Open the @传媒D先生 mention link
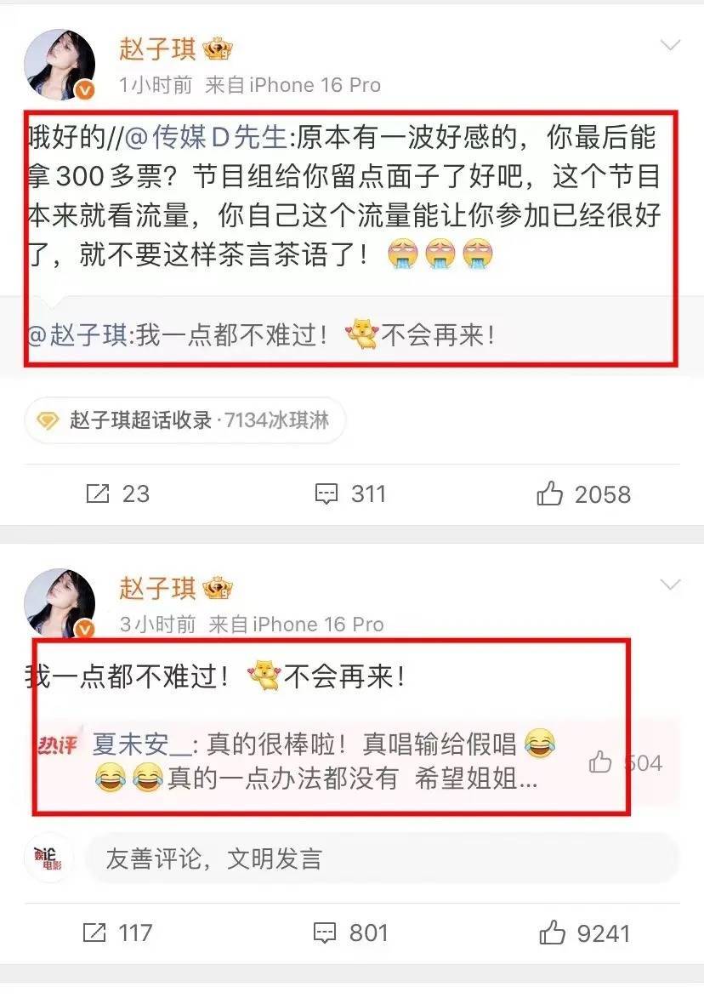 205,137
